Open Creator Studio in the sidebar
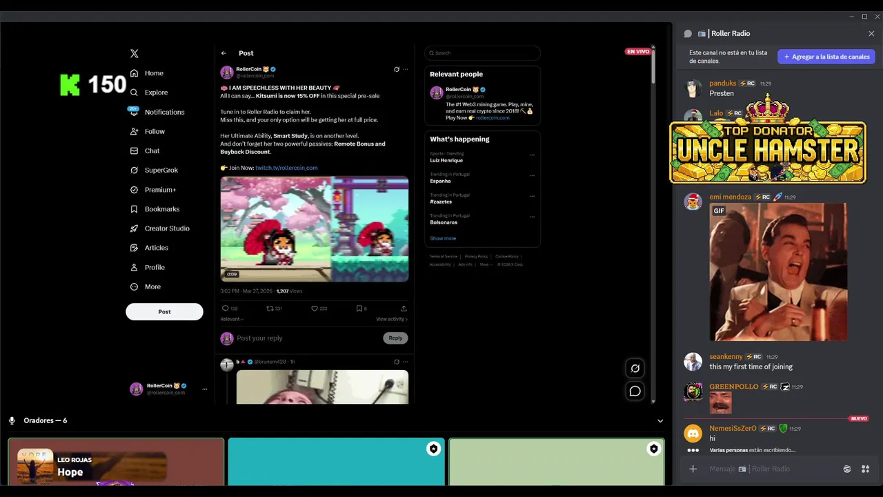 (x=159, y=228)
